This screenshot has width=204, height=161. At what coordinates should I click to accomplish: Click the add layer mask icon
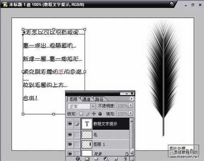pyautogui.click(x=87, y=159)
